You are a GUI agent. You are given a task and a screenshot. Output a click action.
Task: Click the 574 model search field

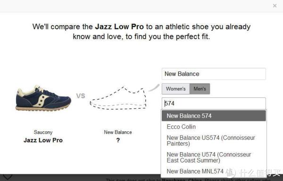[214, 103]
